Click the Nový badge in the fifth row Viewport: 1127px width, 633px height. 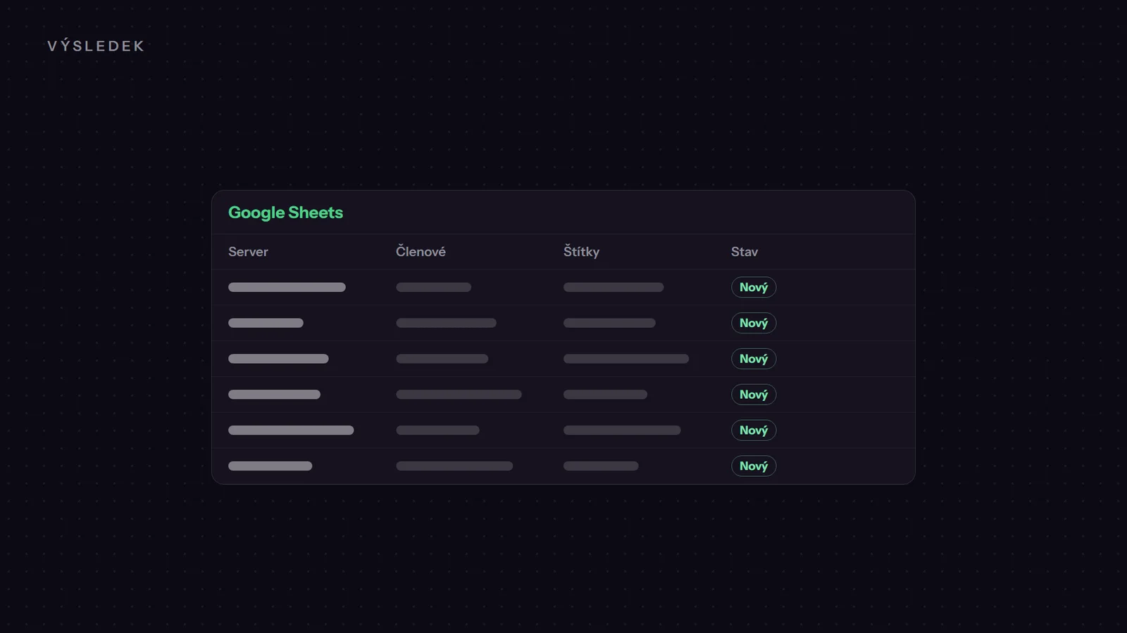[754, 430]
